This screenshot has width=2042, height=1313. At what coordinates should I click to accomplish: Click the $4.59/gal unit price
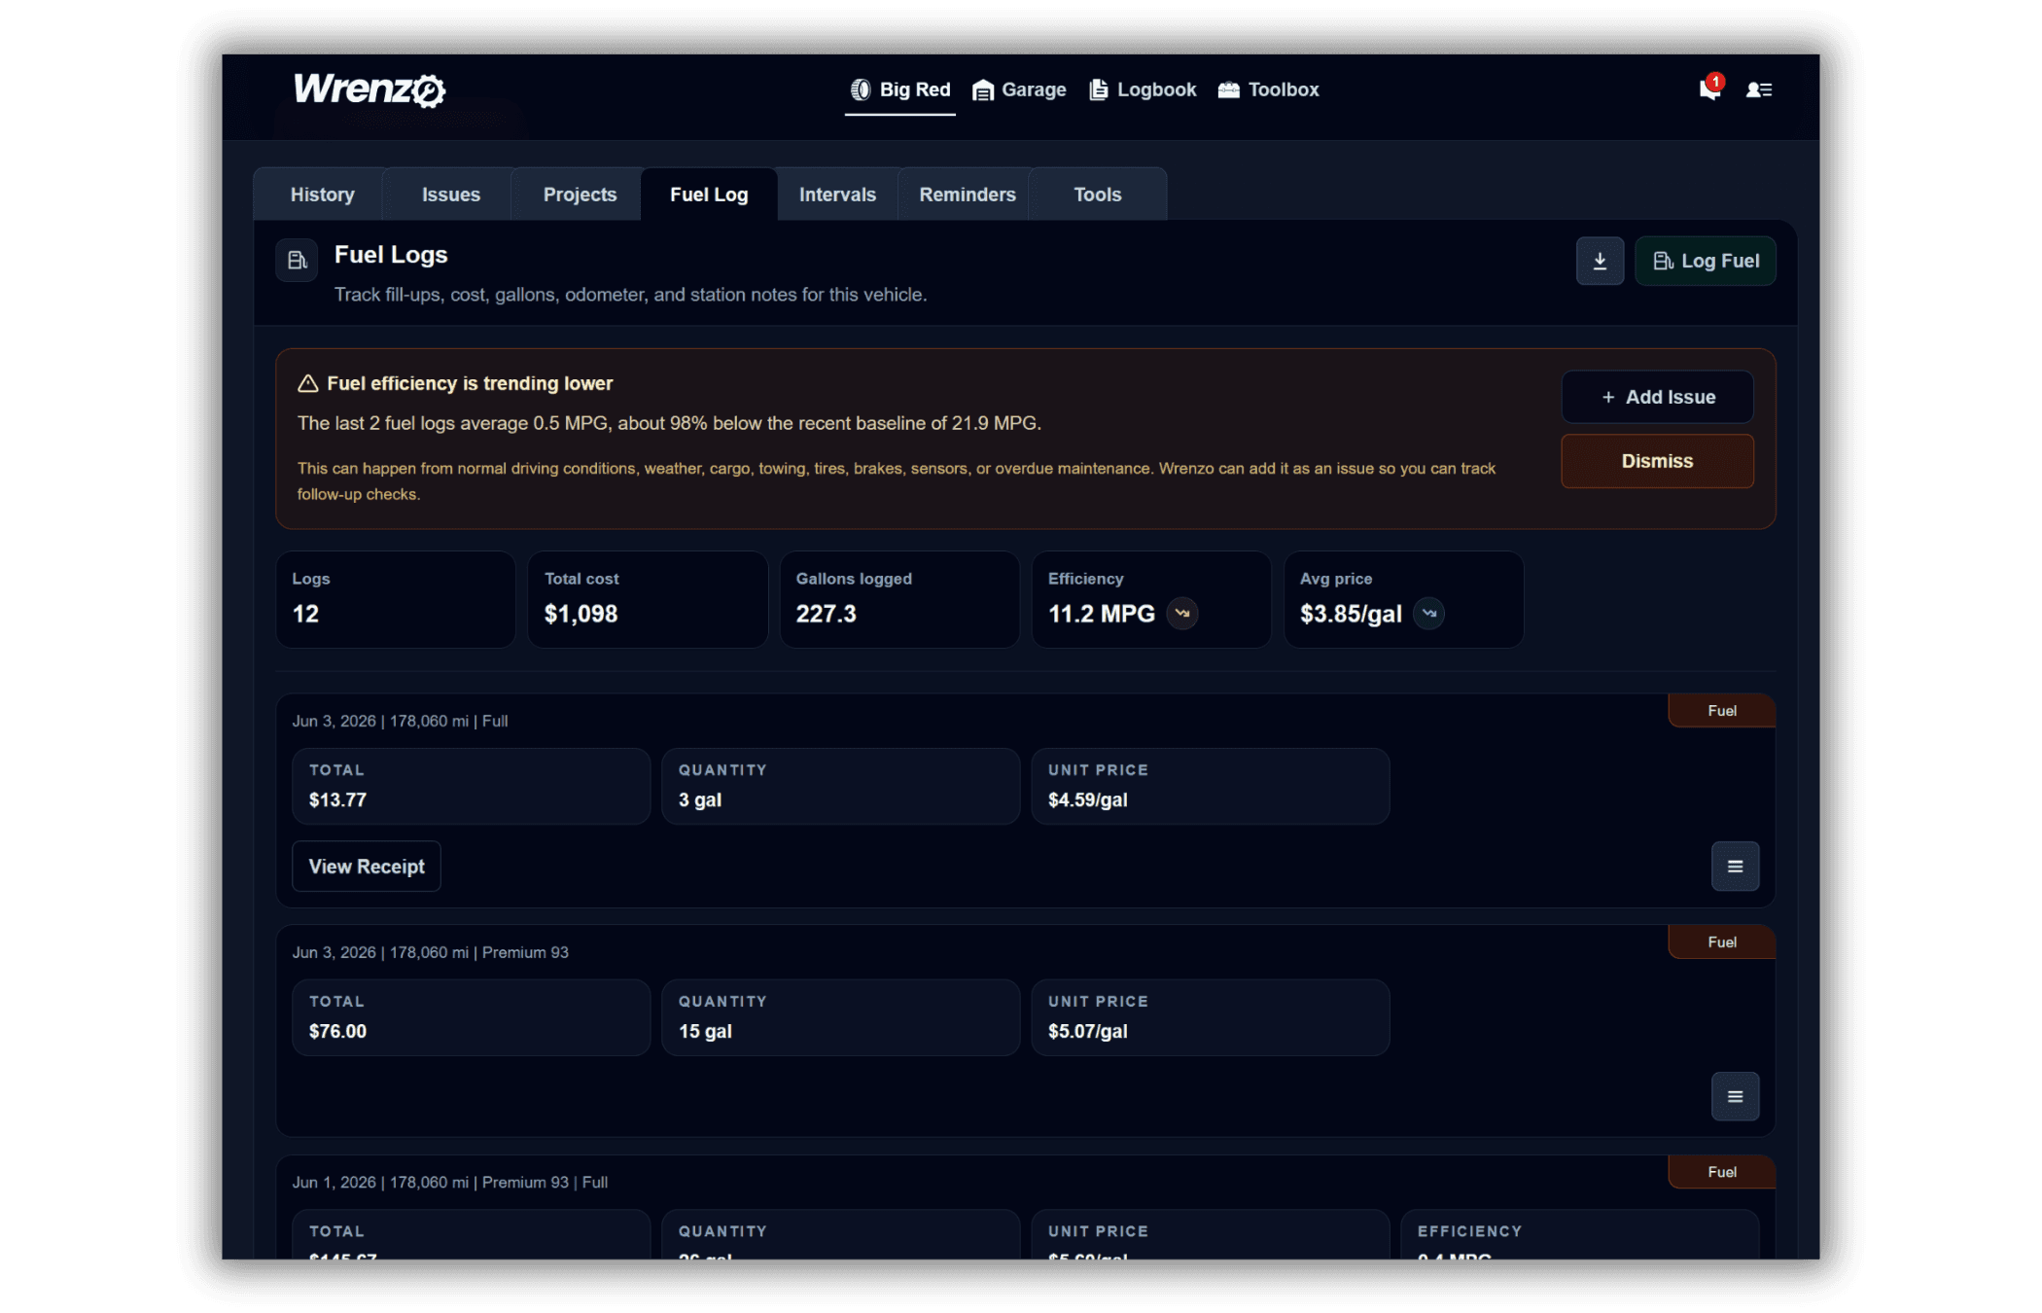[1088, 799]
